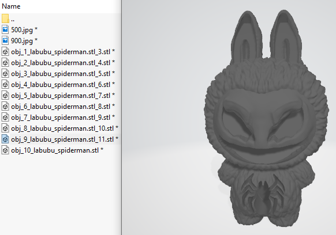Click the obj_6_labubu_spiderman.stl_8.stl file icon
336x235 pixels.
coord(5,107)
